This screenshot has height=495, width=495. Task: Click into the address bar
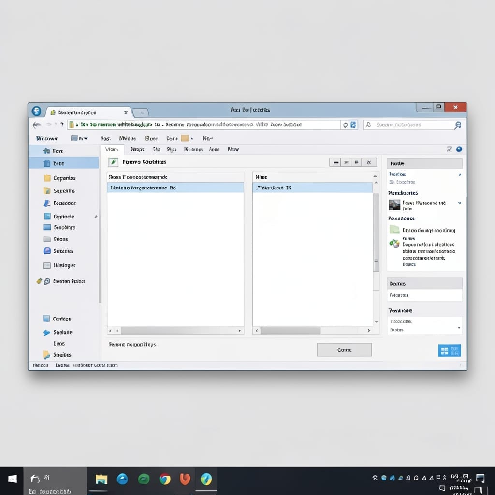tap(204, 125)
